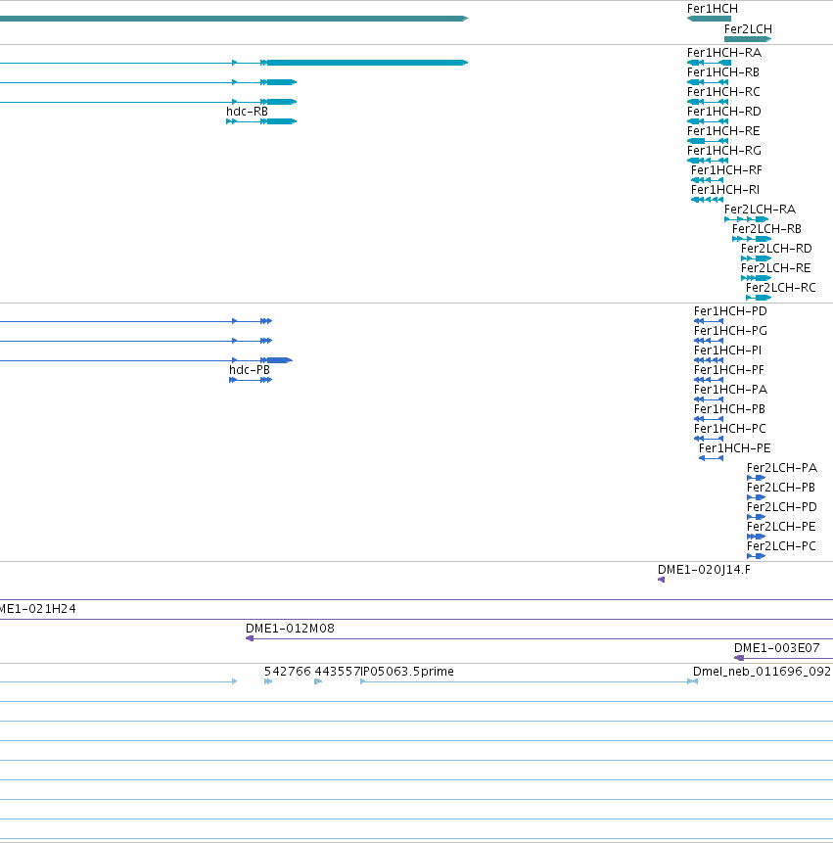
Task: Select the Fer1HCH-PA protein label
Action: click(x=730, y=390)
